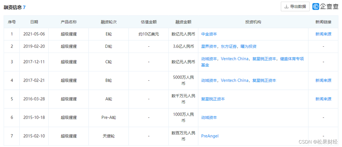Select 数亿元人民币 amount in the E轮 row
Viewport: 342px width, 147px height.
(183, 34)
